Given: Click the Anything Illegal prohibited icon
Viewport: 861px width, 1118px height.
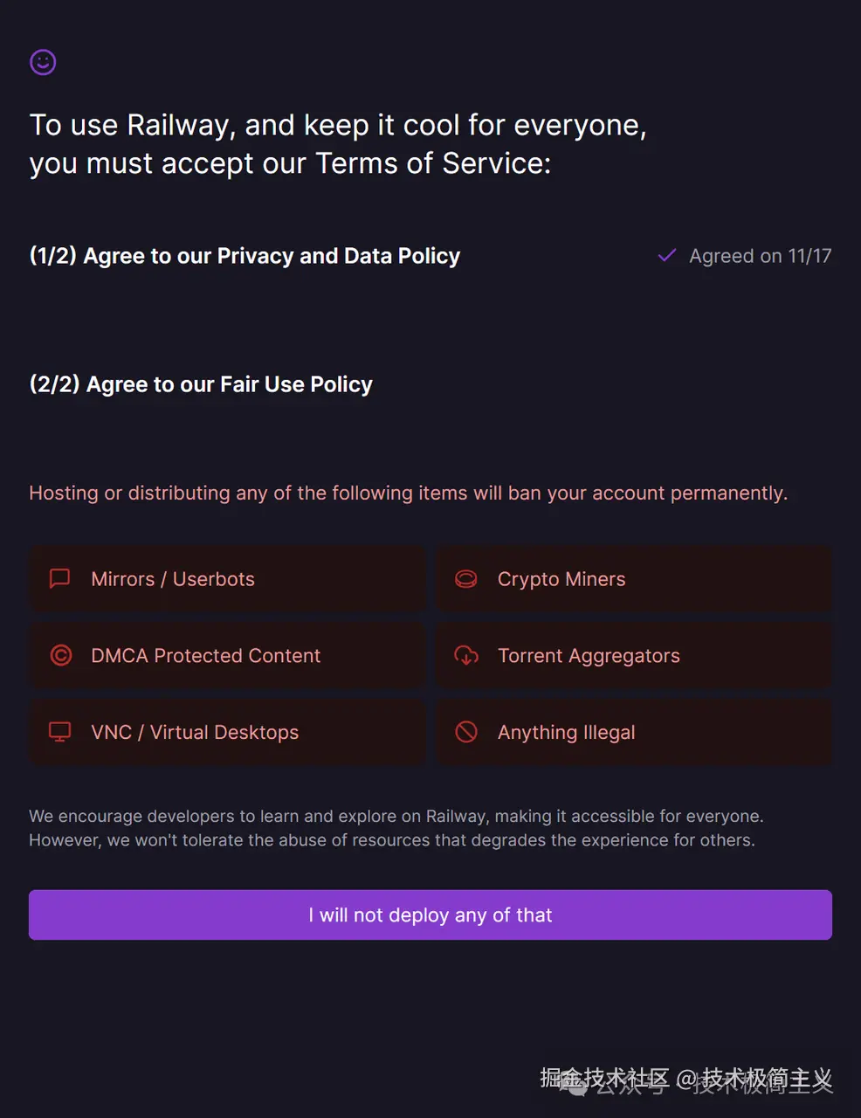Looking at the screenshot, I should pyautogui.click(x=466, y=732).
